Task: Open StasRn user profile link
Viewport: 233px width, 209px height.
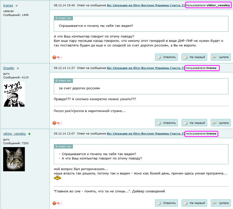Action: point(9,68)
